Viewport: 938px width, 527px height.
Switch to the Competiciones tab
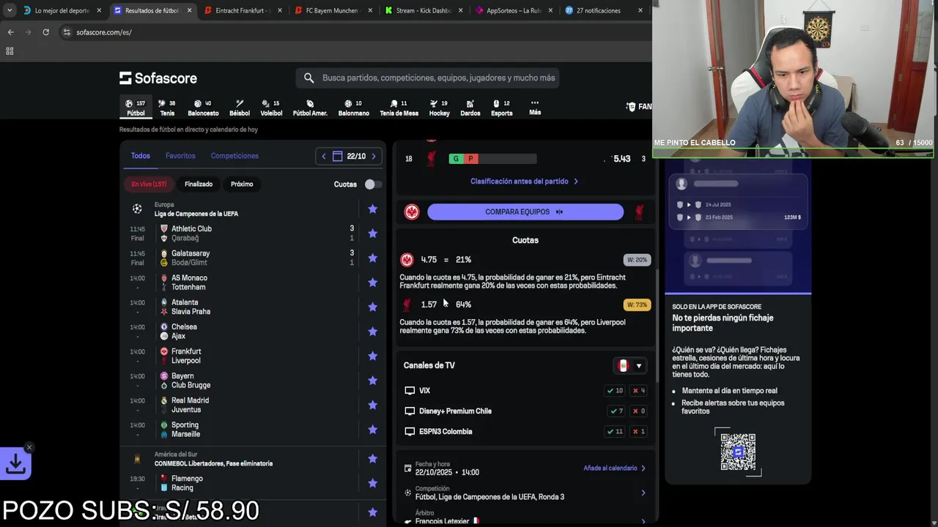(x=234, y=156)
